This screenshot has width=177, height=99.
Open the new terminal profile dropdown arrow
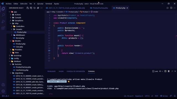click(x=162, y=71)
